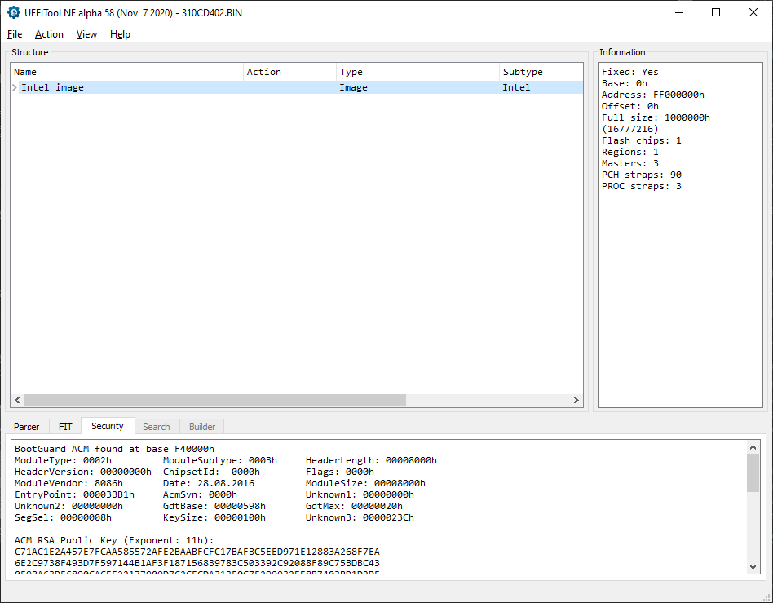The image size is (773, 603).
Task: Click 'Masters: 3' line
Action: pos(630,163)
